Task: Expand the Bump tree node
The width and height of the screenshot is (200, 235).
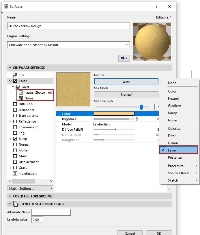Action: pos(10,139)
